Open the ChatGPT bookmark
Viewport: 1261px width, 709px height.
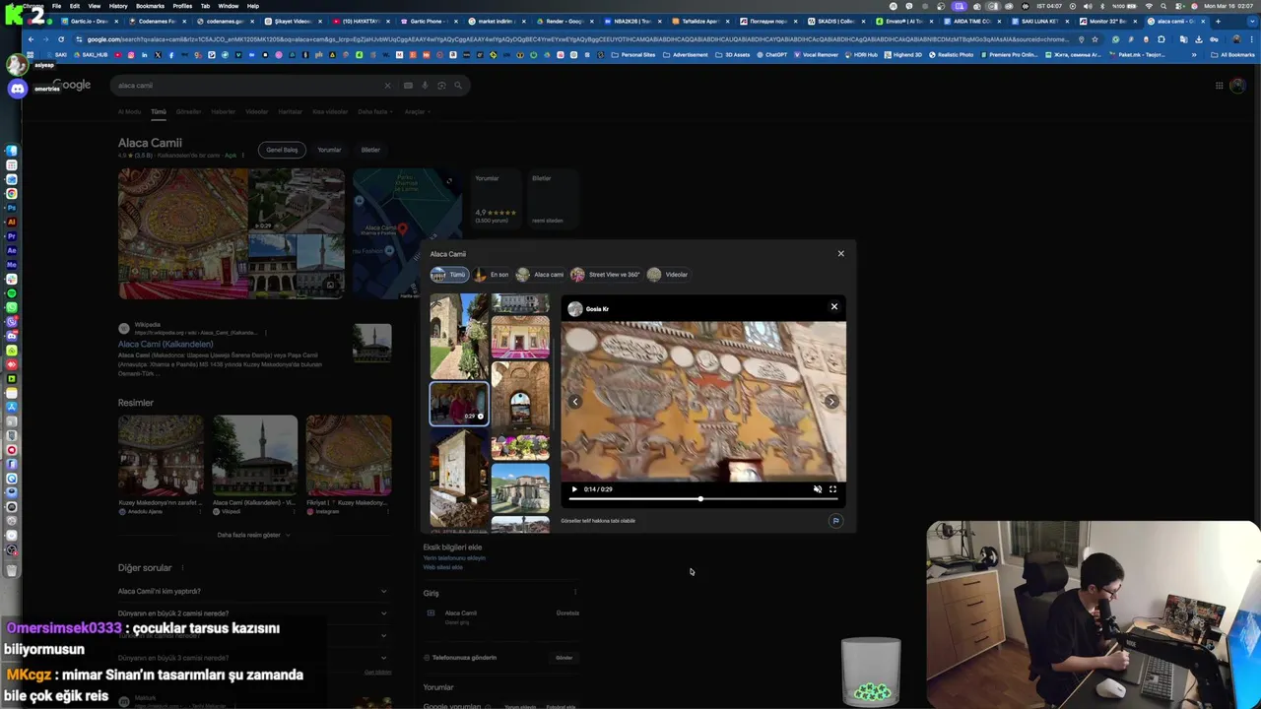[x=773, y=55]
